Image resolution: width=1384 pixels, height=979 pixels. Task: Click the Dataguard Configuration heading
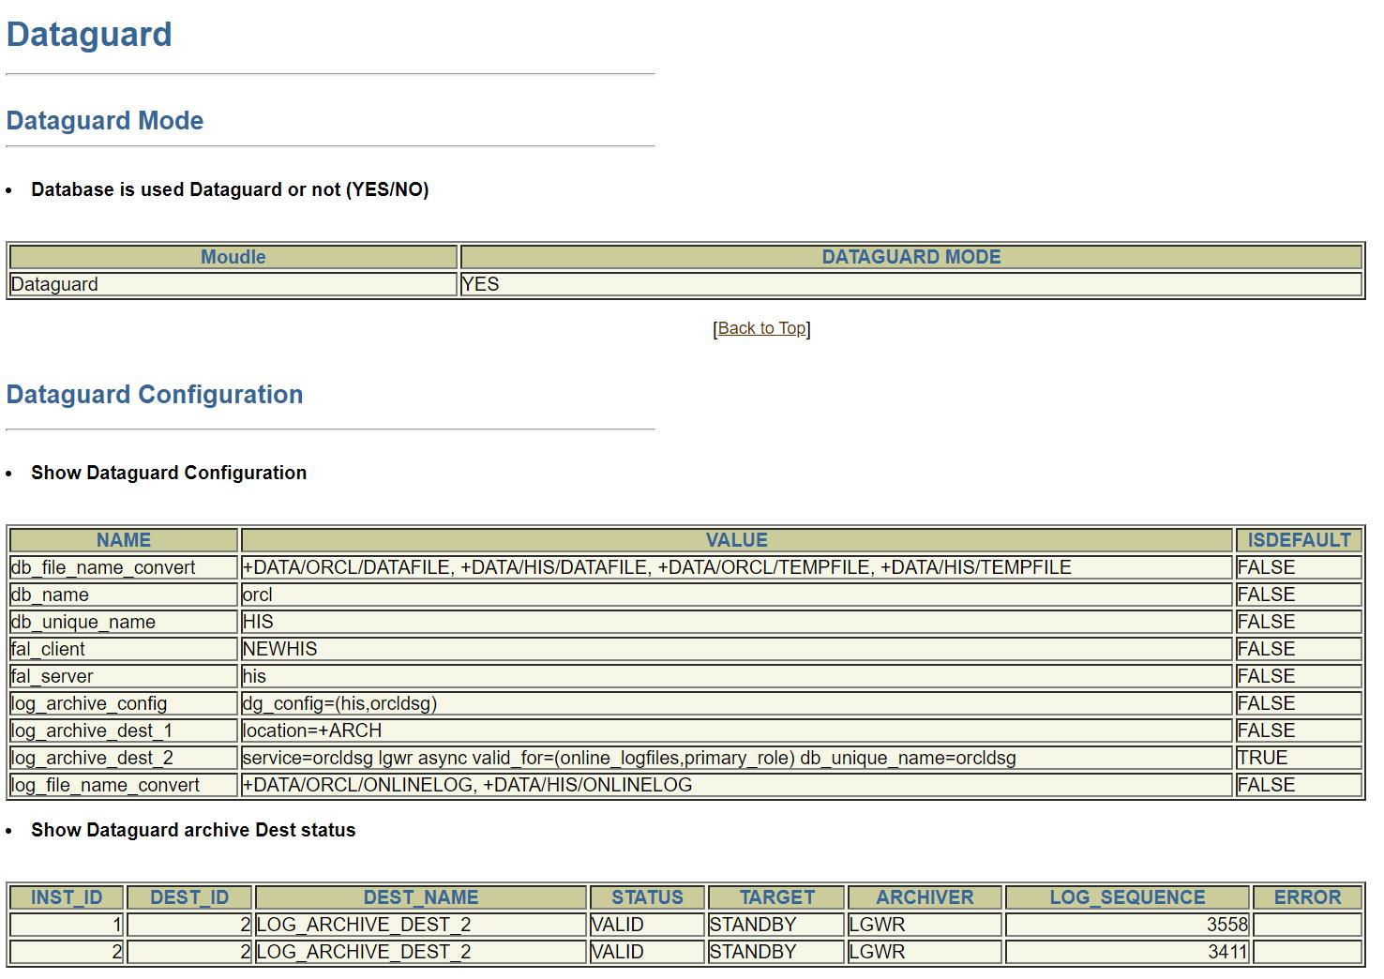pyautogui.click(x=155, y=394)
